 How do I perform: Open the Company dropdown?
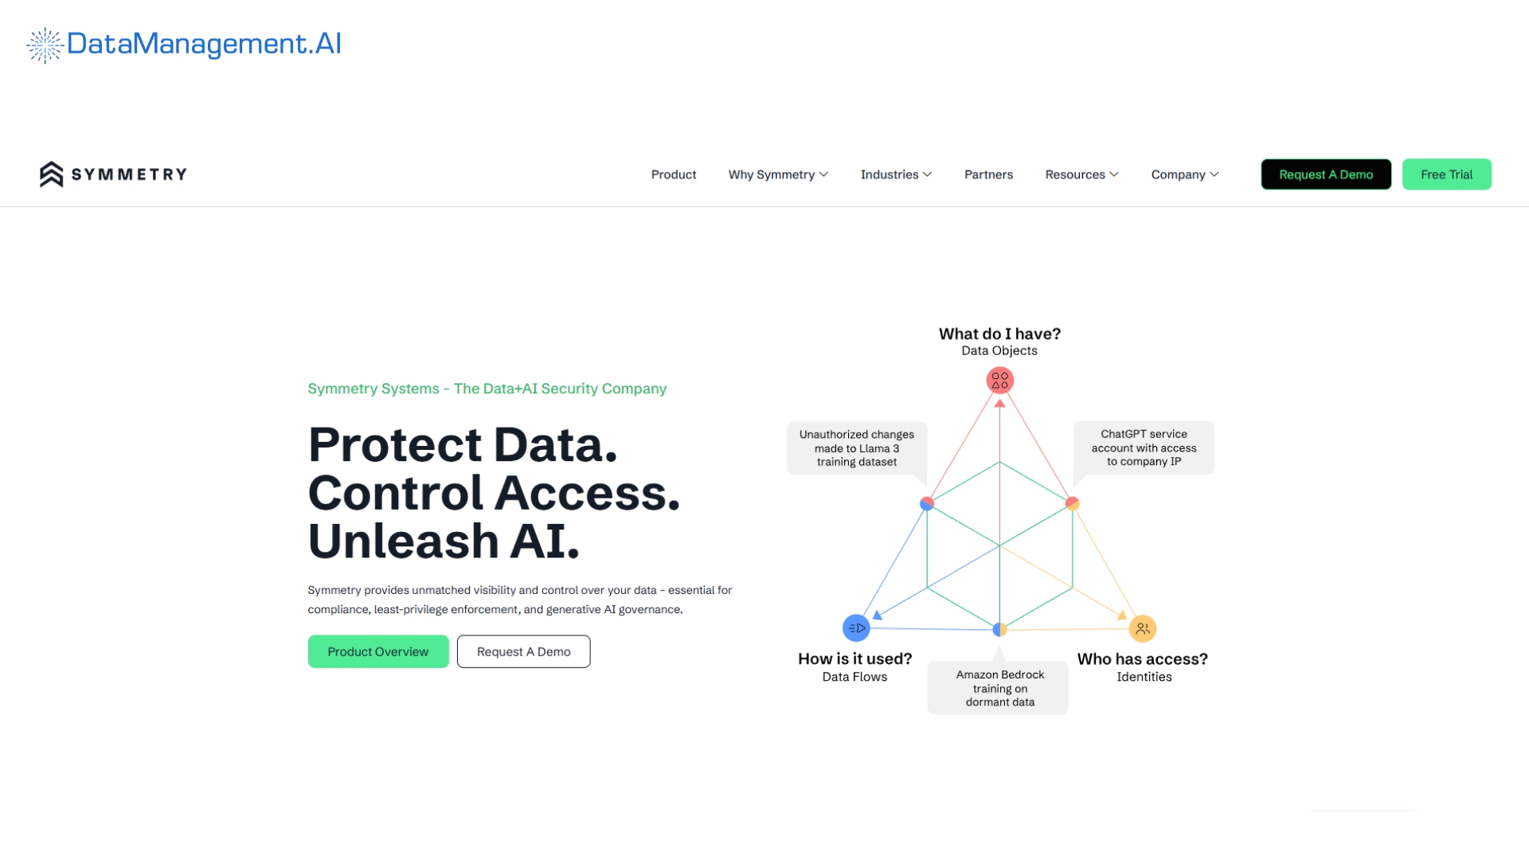[1184, 174]
